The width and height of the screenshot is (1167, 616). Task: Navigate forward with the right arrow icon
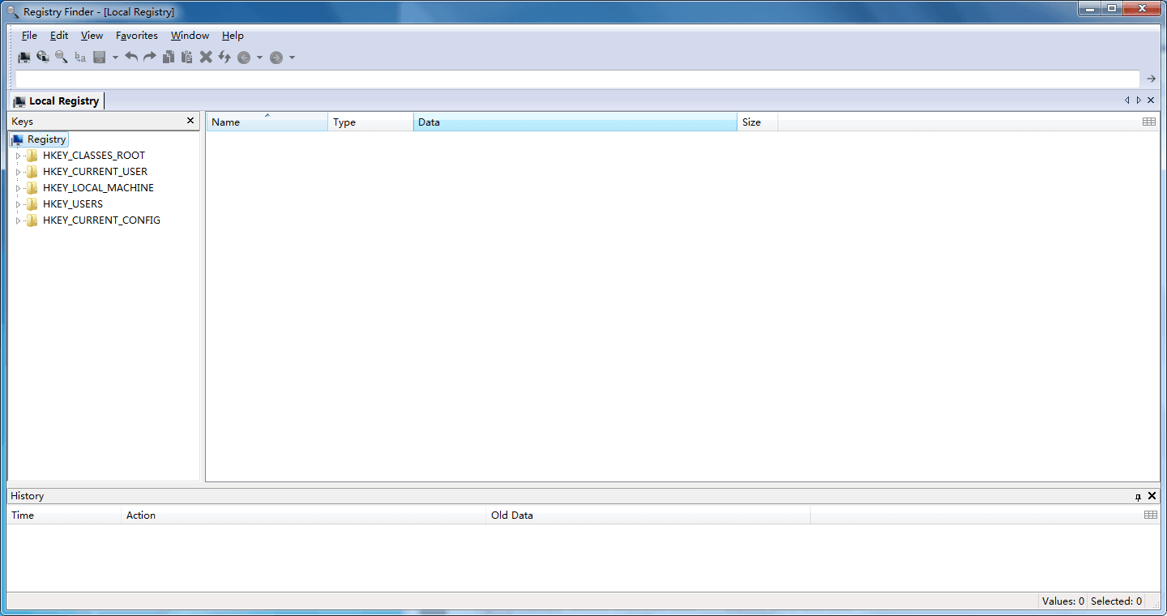pos(276,58)
